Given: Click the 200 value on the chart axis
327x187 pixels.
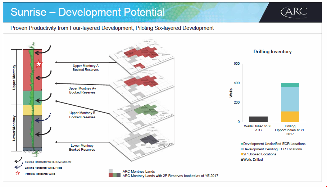Looking at the screenshot, I should point(237,102).
